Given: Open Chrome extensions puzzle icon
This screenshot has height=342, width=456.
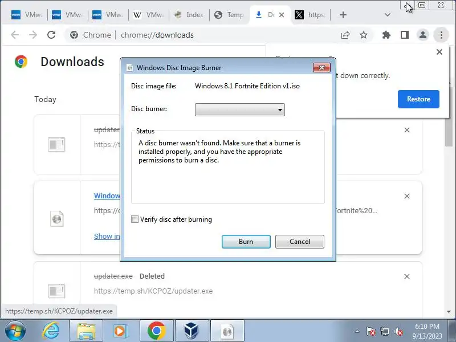Looking at the screenshot, I should coord(386,35).
